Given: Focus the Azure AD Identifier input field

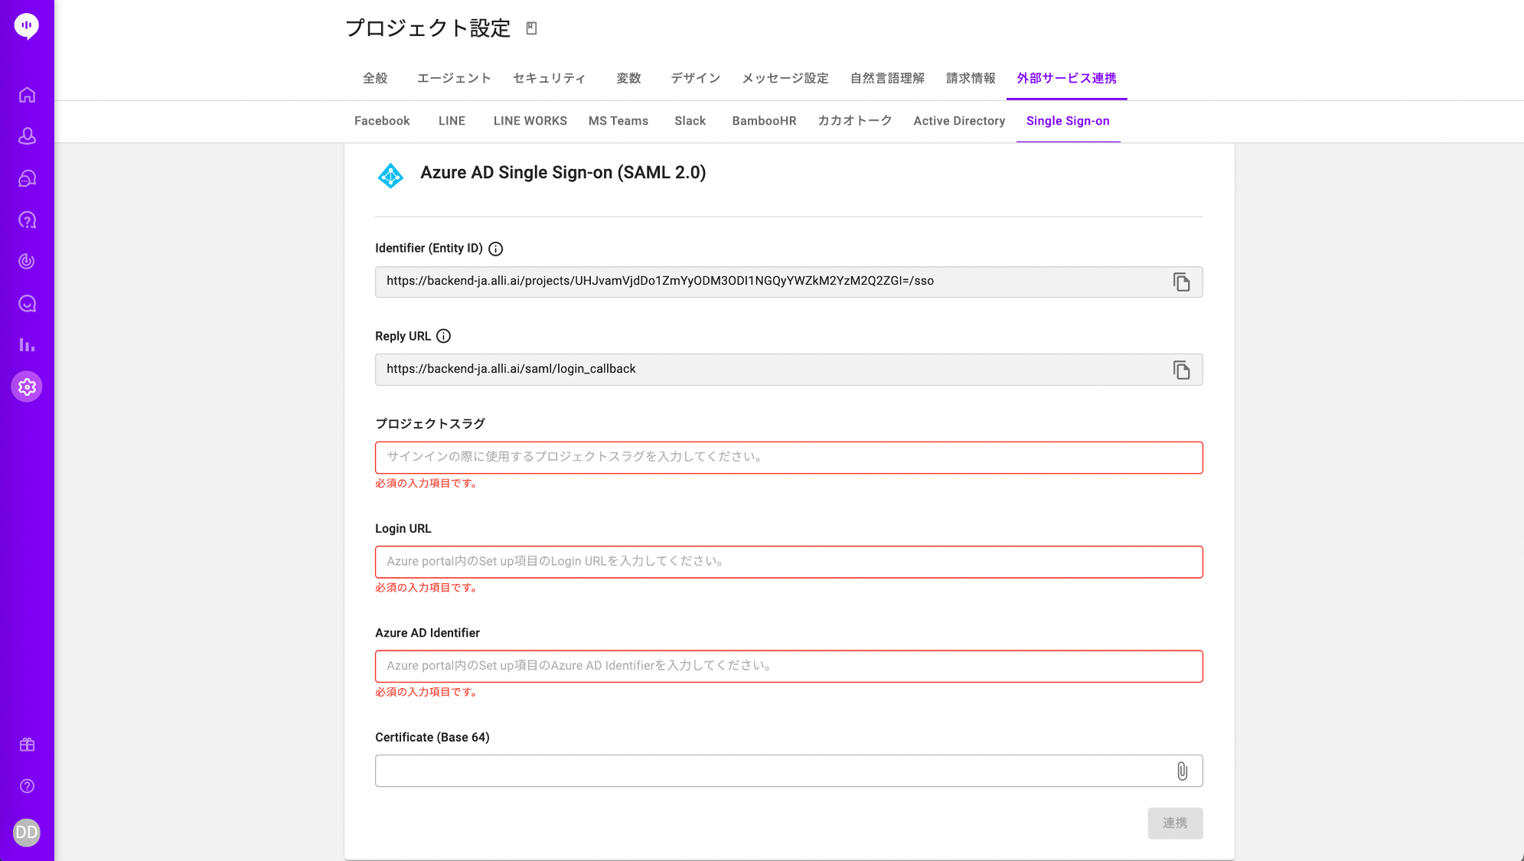Looking at the screenshot, I should click(x=788, y=666).
